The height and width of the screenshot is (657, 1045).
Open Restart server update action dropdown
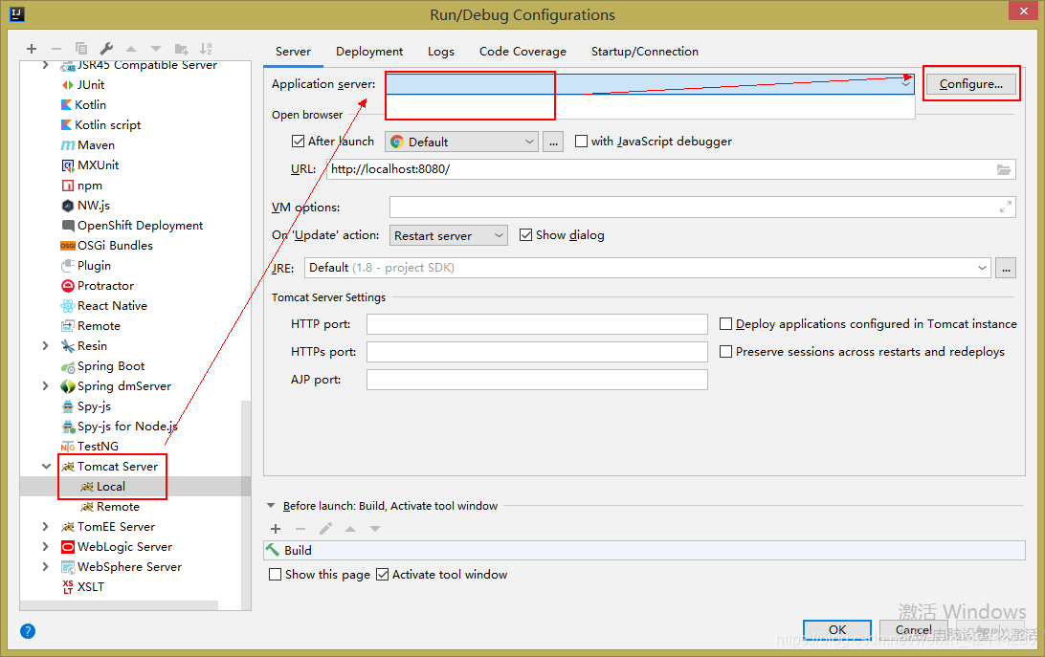[x=449, y=235]
